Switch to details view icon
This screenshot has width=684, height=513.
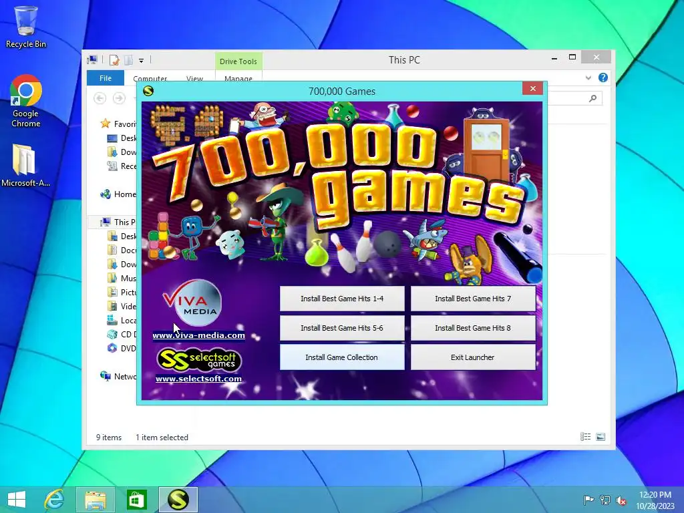point(585,437)
